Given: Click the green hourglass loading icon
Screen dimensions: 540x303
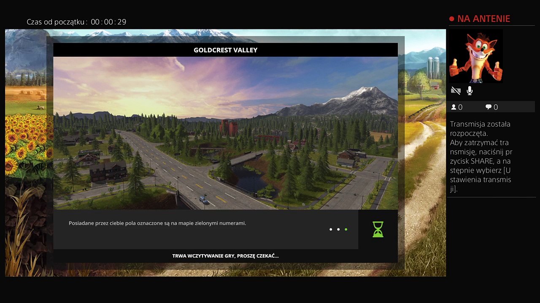Looking at the screenshot, I should point(378,229).
